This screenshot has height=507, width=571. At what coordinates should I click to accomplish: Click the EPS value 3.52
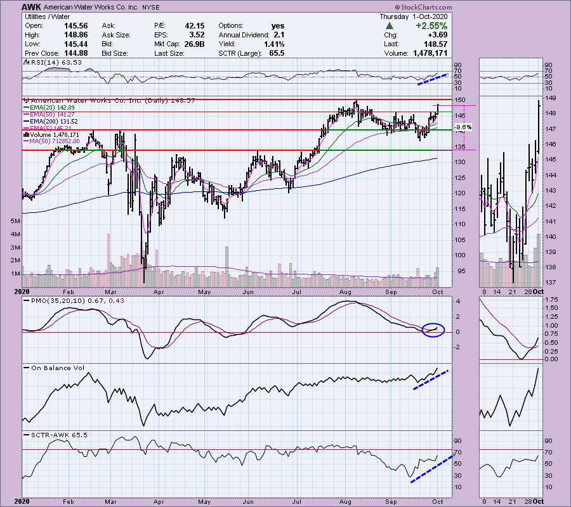click(197, 35)
